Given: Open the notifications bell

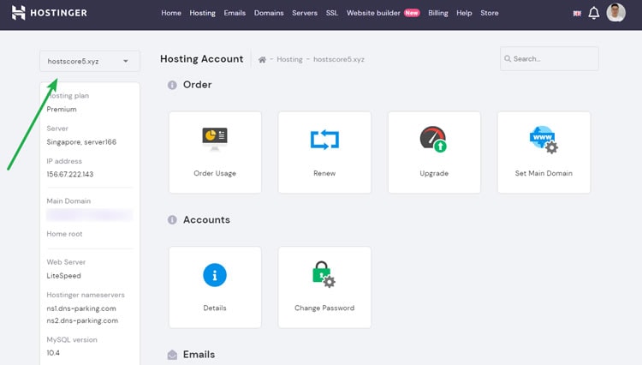Looking at the screenshot, I should point(594,13).
